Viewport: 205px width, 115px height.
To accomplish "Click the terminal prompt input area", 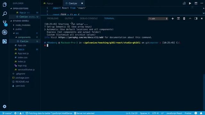I will click(x=47, y=45).
